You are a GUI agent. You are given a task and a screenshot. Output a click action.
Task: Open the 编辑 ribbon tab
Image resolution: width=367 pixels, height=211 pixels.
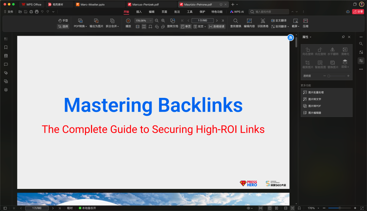coord(152,12)
